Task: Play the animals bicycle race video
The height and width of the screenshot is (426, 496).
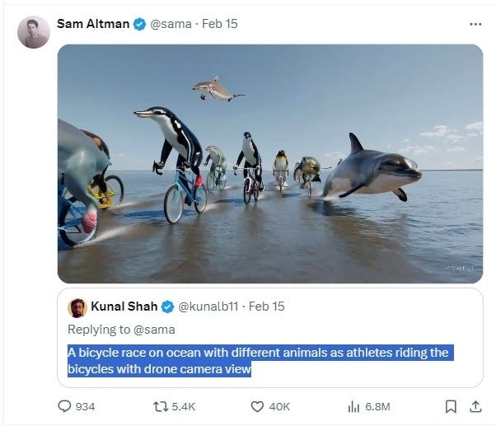Action: pos(270,163)
